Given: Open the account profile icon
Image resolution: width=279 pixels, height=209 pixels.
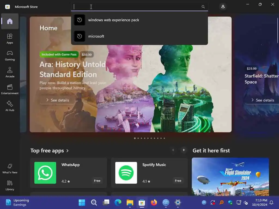Looking at the screenshot, I should coord(223,7).
